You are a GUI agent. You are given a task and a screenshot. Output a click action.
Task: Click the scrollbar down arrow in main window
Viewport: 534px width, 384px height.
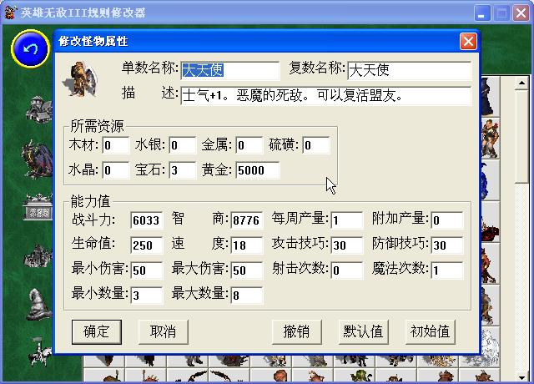[521, 377]
